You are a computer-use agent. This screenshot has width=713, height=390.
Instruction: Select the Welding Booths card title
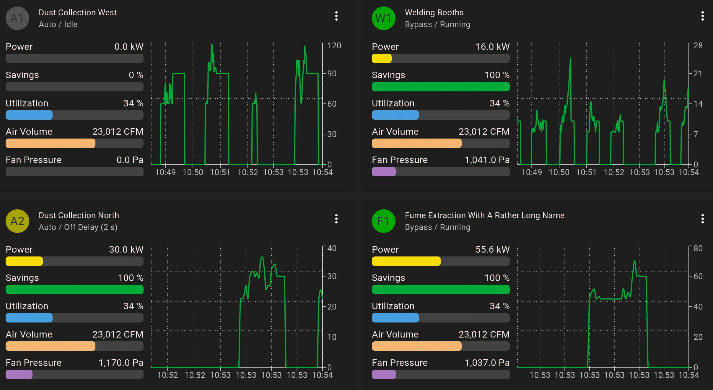[x=434, y=12]
